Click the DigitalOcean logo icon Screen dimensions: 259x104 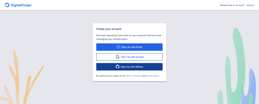[x=7, y=5]
